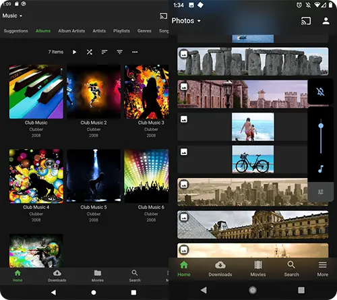Open the Club Music 2 album cover

[x=94, y=92]
